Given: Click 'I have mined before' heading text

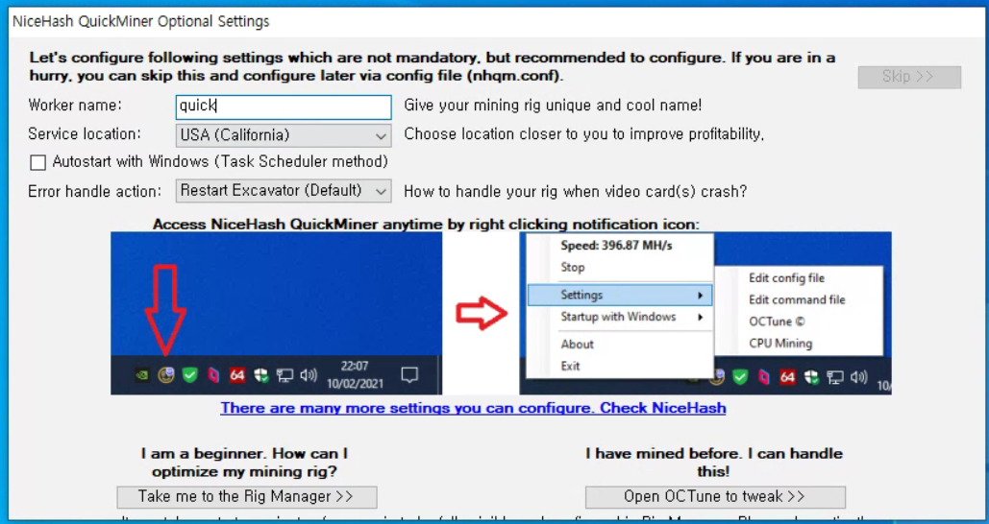Looking at the screenshot, I should click(x=713, y=463).
